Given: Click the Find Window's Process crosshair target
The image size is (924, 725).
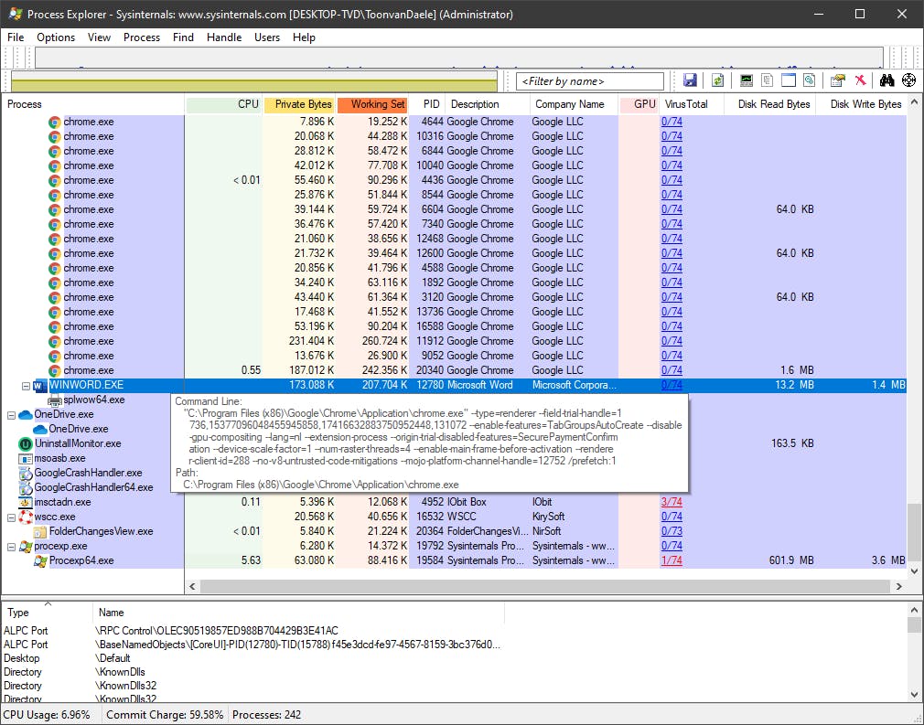Looking at the screenshot, I should 908,81.
